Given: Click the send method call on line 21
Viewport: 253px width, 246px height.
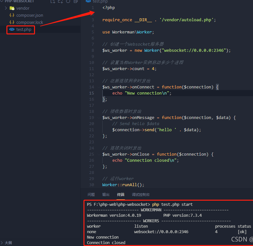Looking at the screenshot, I should [149, 130].
